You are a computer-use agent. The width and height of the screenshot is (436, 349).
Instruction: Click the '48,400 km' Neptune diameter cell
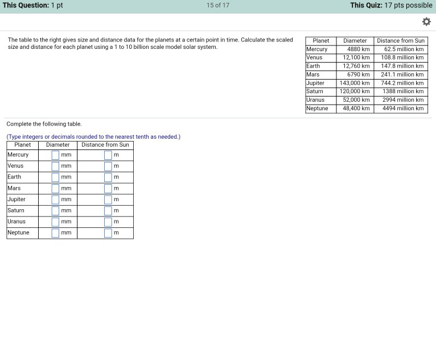click(x=355, y=109)
